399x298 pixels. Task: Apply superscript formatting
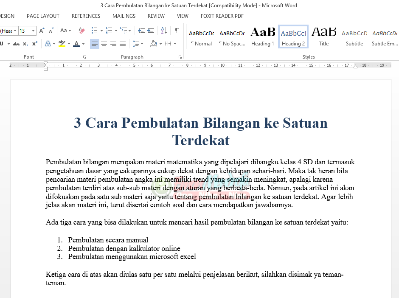[x=34, y=43]
